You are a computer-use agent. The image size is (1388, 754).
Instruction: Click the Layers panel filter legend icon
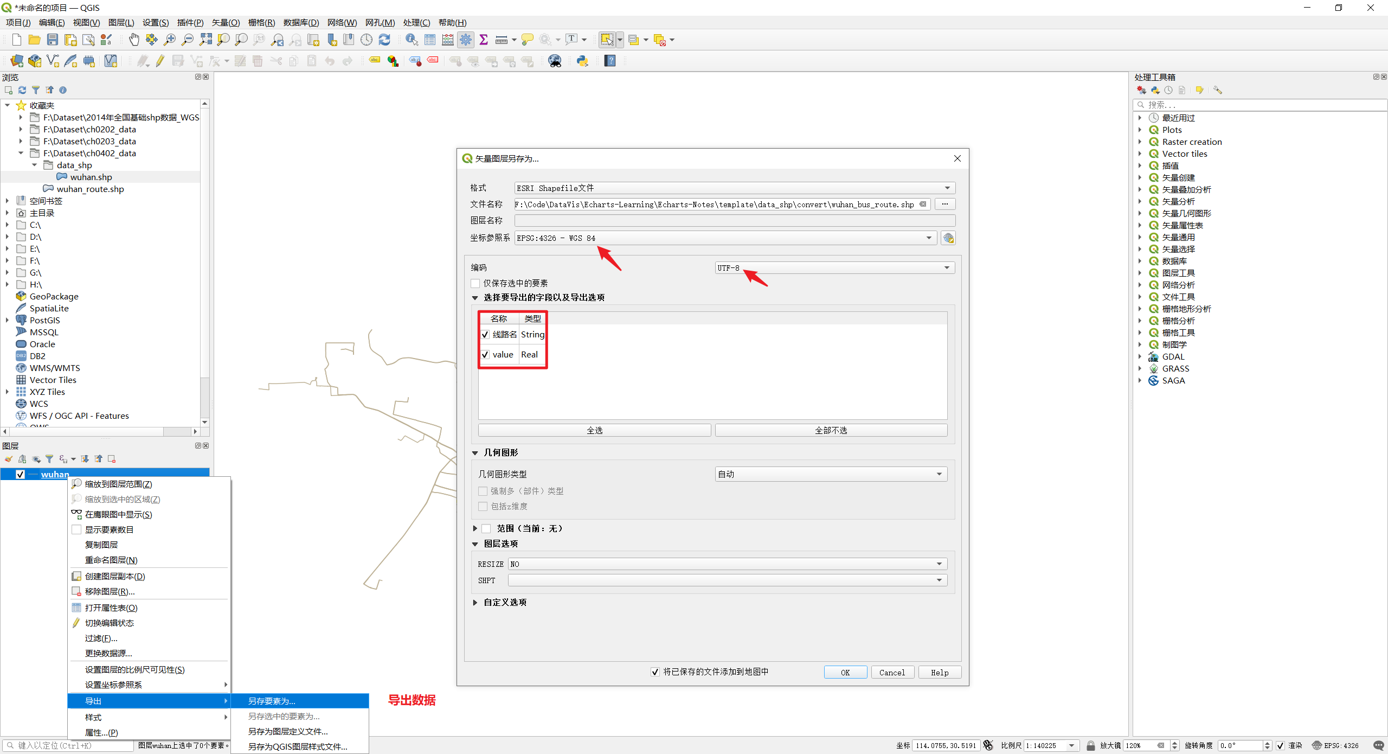coord(49,459)
